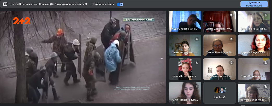Click presenter name 'Тетяна Володимирівна Ловейко' at top
This screenshot has height=106, width=272.
pos(30,4)
